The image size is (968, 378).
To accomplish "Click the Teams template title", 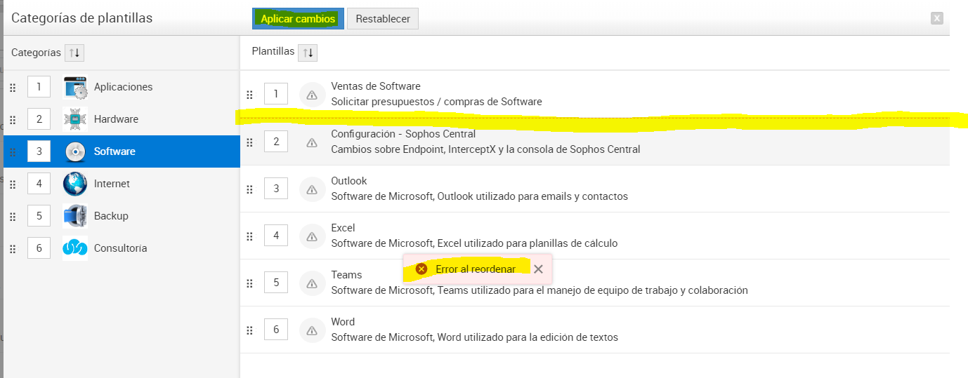I will 346,275.
